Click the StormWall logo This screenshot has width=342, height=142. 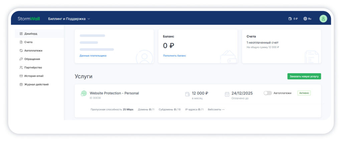click(29, 19)
